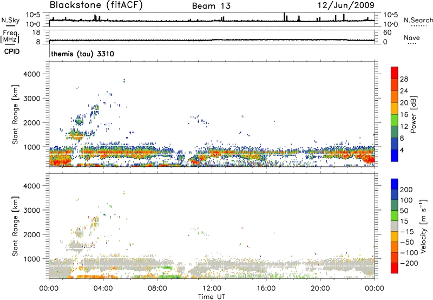Click the 'Blackstone (fitACF)' title text
The width and height of the screenshot is (433, 300).
pyautogui.click(x=96, y=5)
